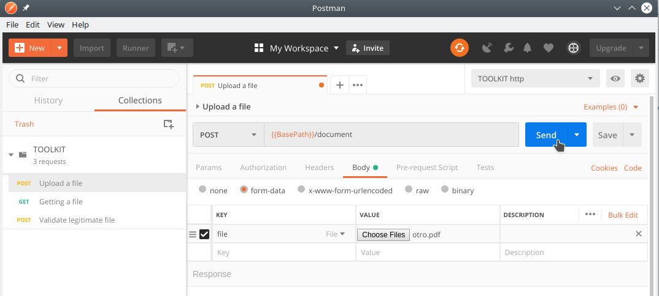Click the Runner button
The image size is (659, 296).
click(x=136, y=48)
